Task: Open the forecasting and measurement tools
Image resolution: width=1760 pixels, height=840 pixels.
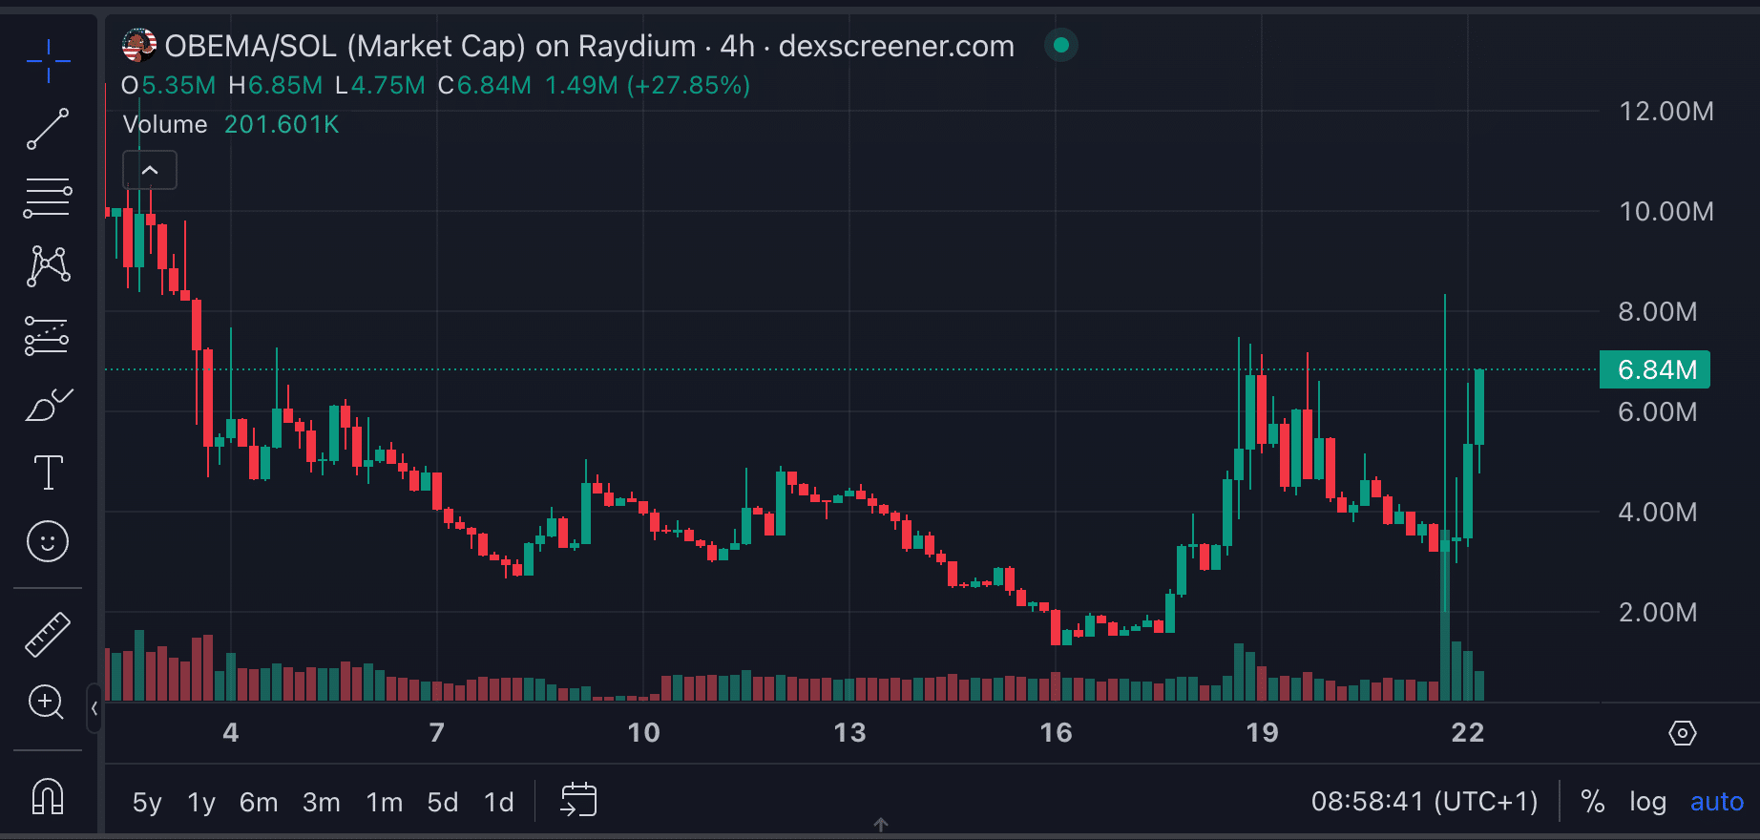Action: coord(48,336)
